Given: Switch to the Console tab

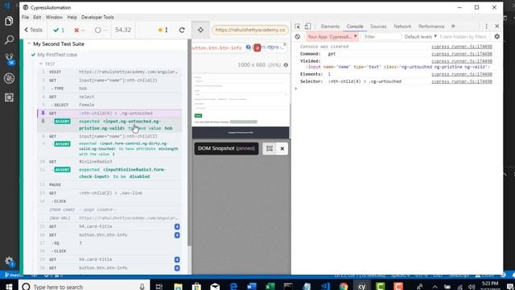Looking at the screenshot, I should tap(355, 27).
